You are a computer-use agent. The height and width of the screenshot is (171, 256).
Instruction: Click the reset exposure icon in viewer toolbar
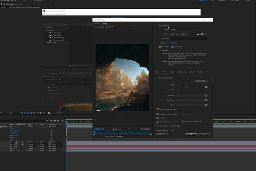(x=41, y=113)
